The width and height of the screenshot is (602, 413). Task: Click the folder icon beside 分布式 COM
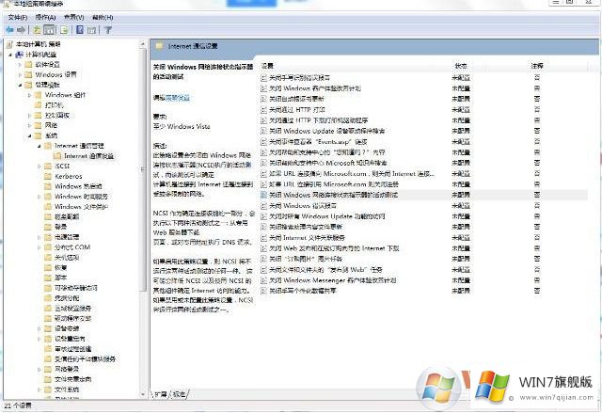[x=48, y=247]
